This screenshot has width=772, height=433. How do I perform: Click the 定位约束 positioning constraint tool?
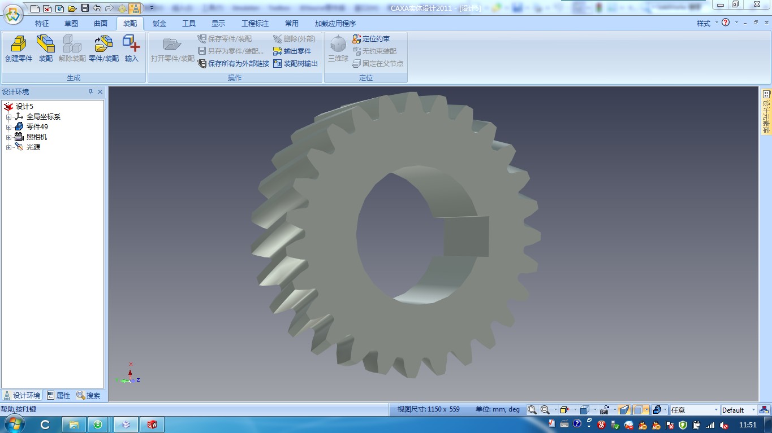click(x=371, y=39)
